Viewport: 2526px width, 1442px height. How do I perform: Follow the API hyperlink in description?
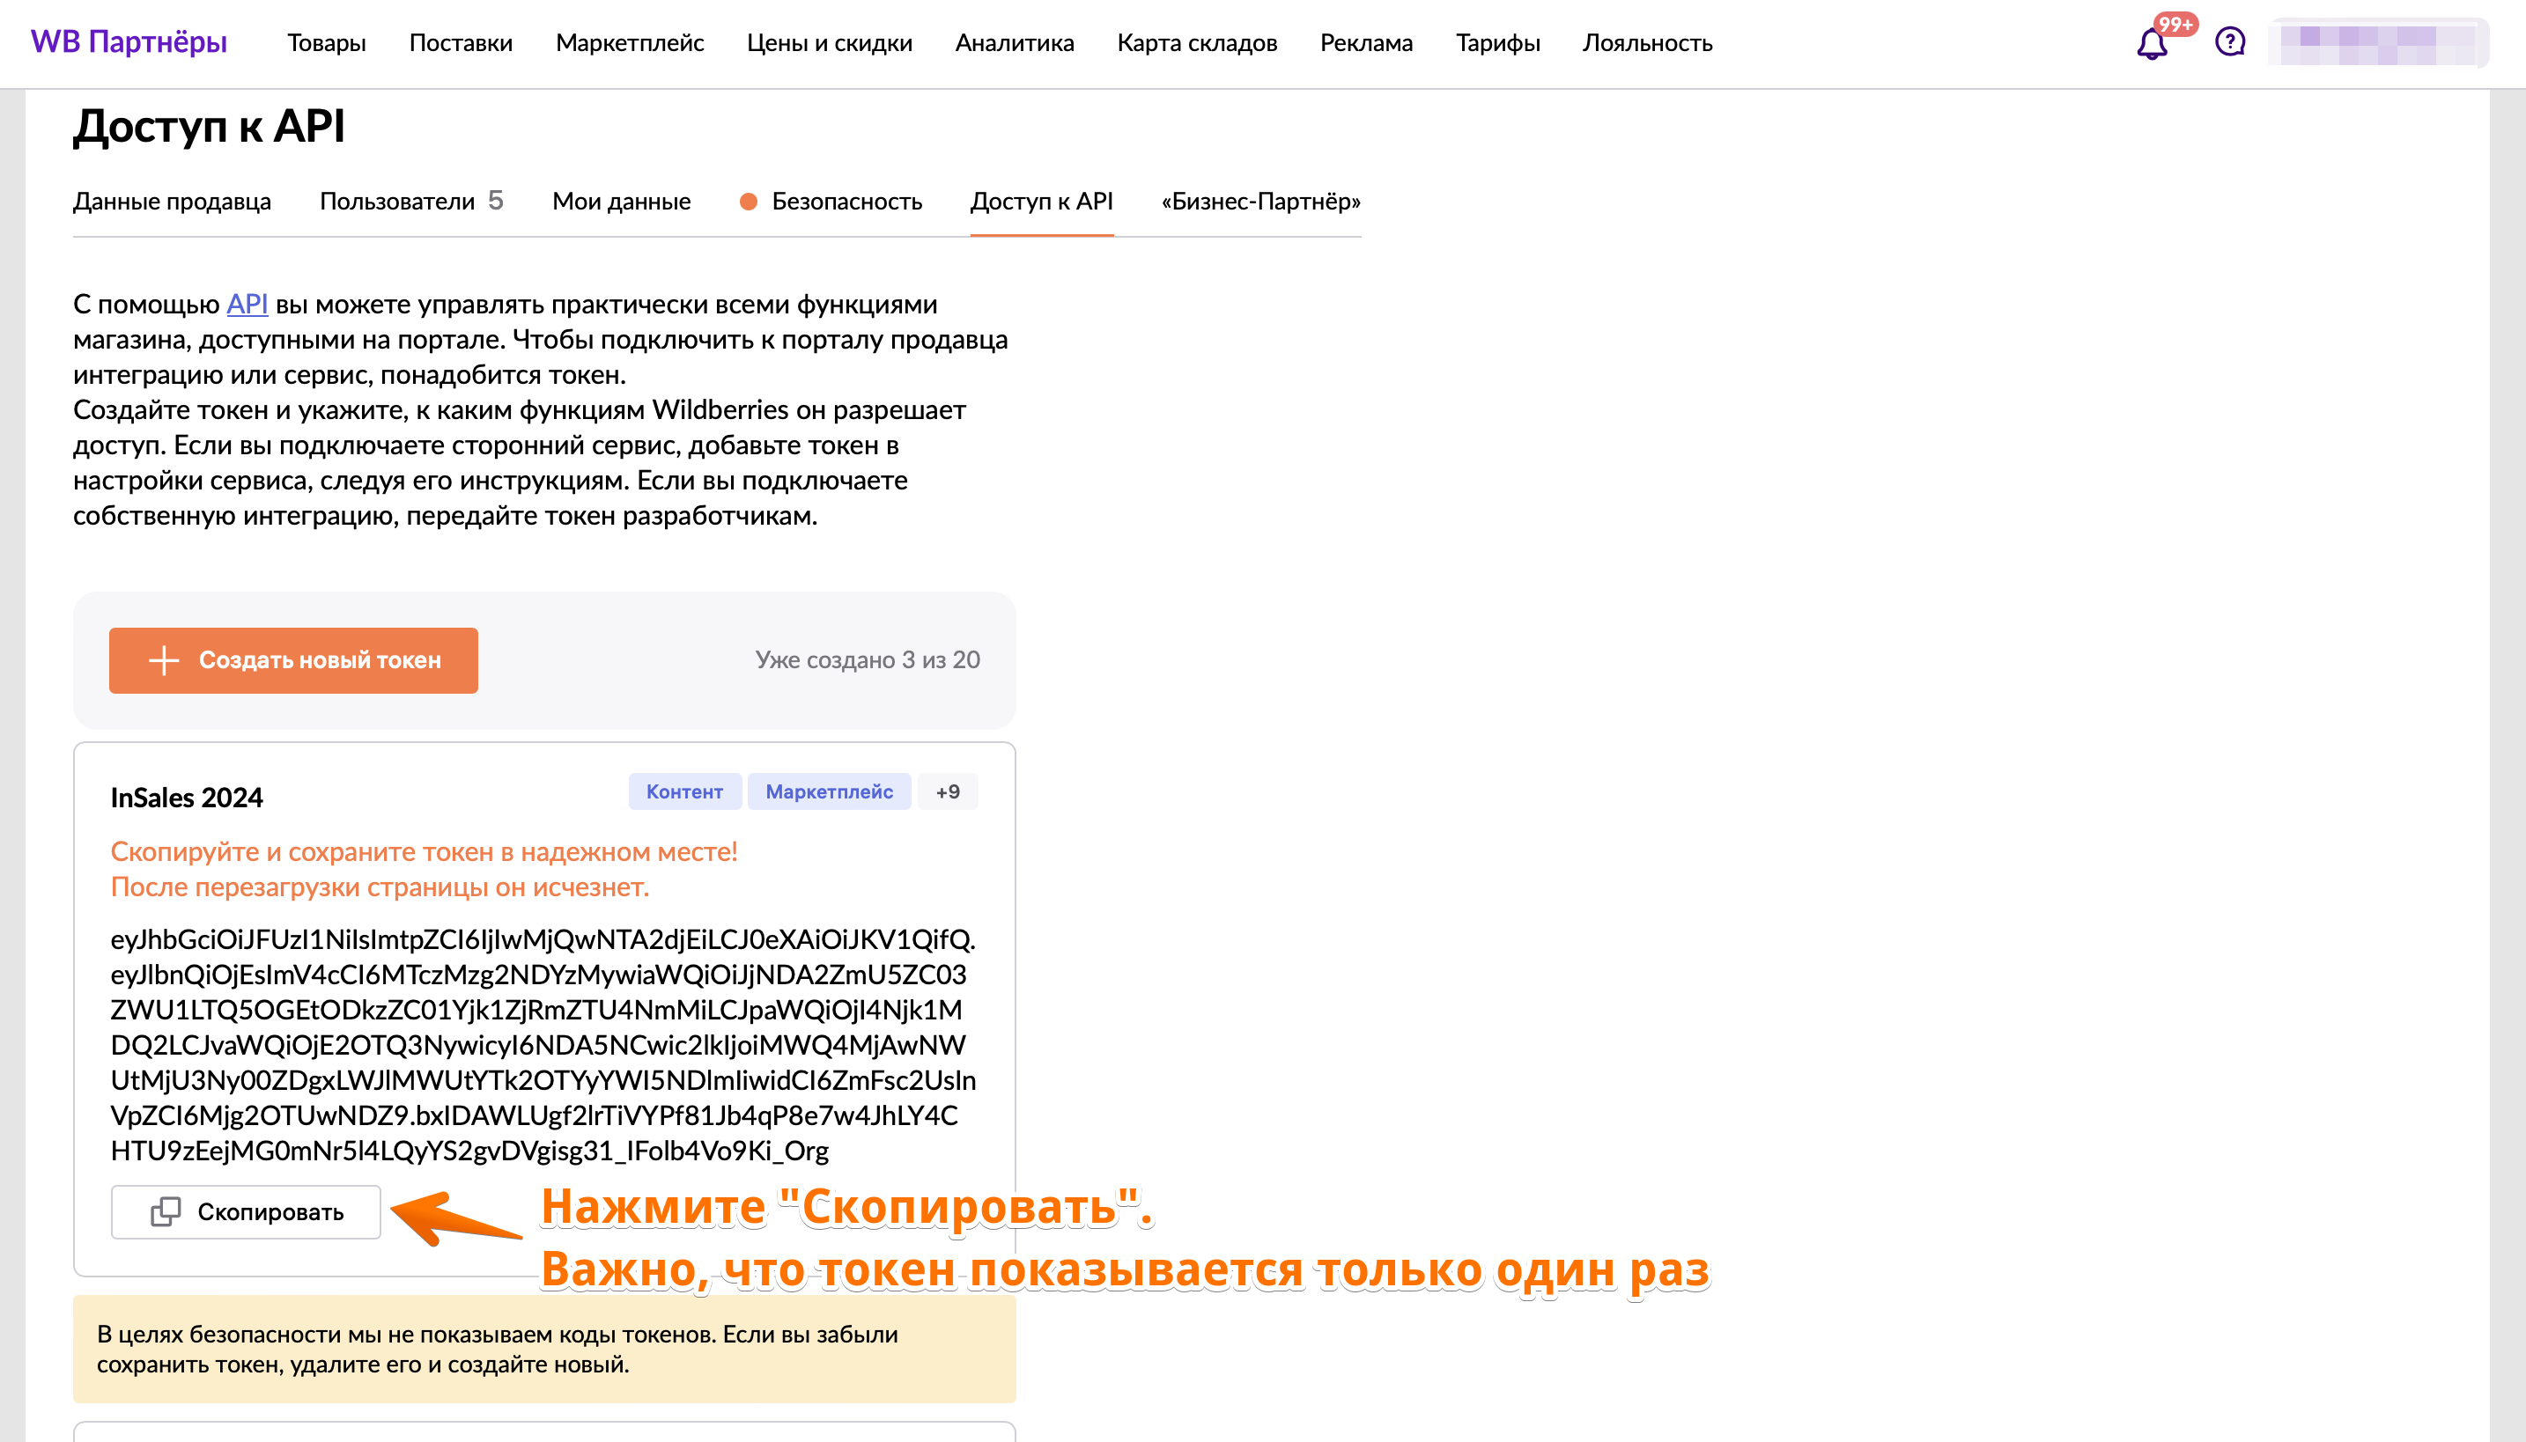pos(247,304)
